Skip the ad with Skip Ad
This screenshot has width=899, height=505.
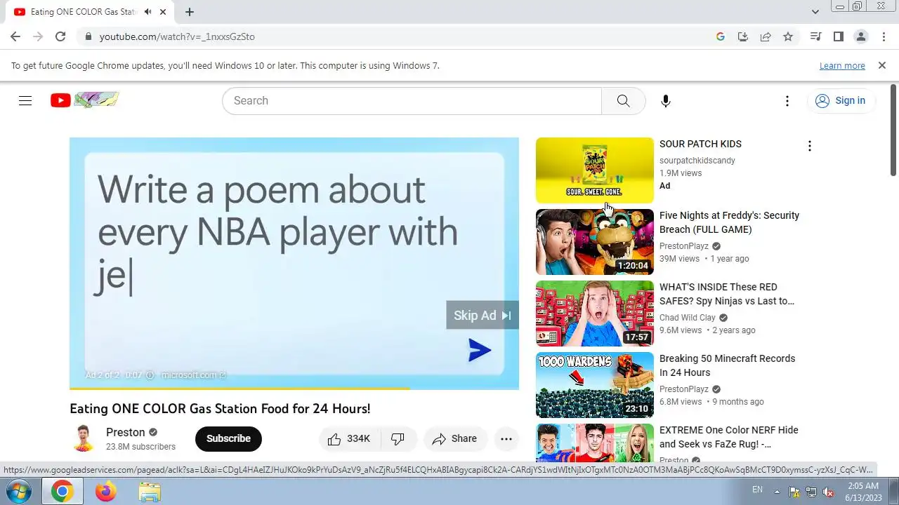483,315
